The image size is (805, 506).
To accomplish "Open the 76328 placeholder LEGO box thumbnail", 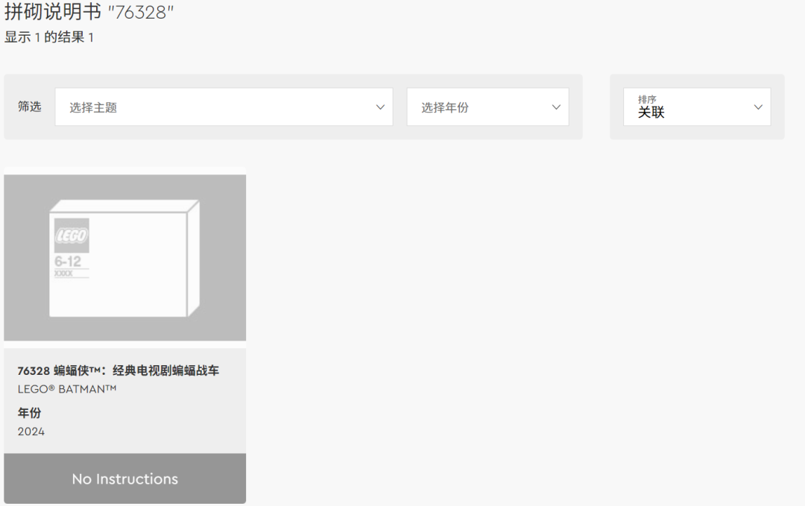I will point(124,258).
